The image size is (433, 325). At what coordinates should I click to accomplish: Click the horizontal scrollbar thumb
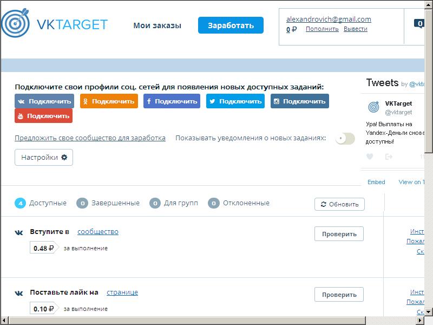click(x=187, y=321)
